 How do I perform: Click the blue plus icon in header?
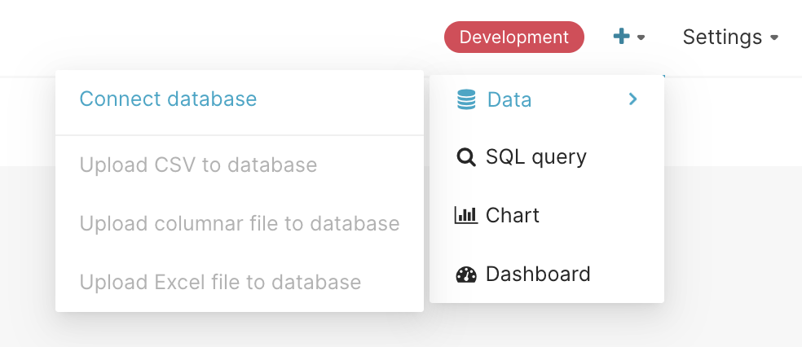621,37
